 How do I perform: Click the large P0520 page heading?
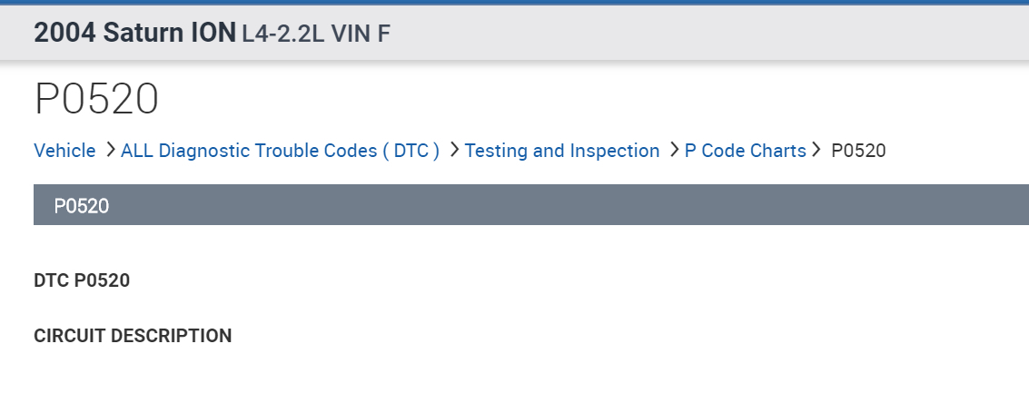click(96, 99)
